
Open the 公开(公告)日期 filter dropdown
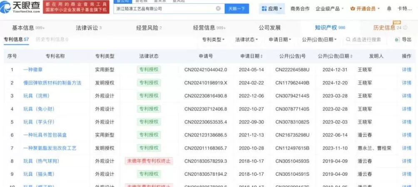(x=319, y=39)
